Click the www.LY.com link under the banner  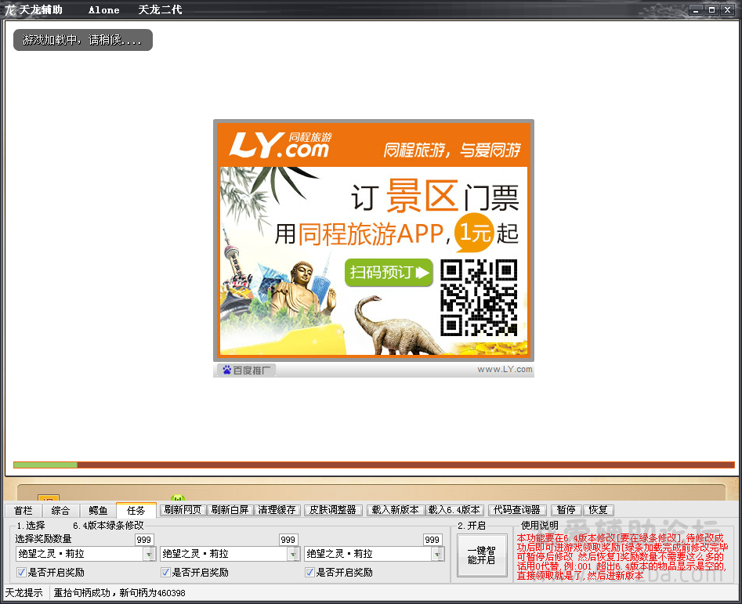[505, 370]
